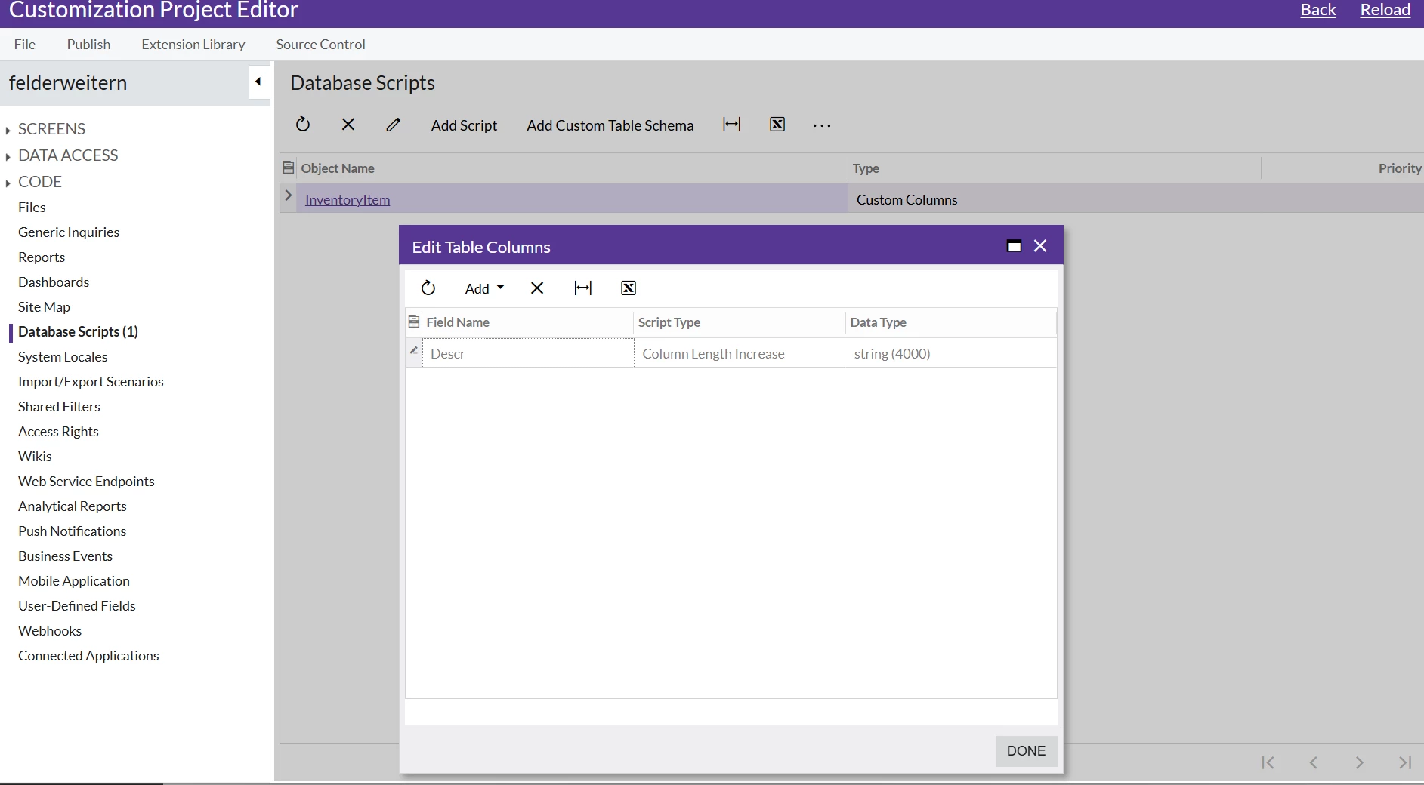Select Wikis in the navigation tree
This screenshot has width=1424, height=785.
35,457
